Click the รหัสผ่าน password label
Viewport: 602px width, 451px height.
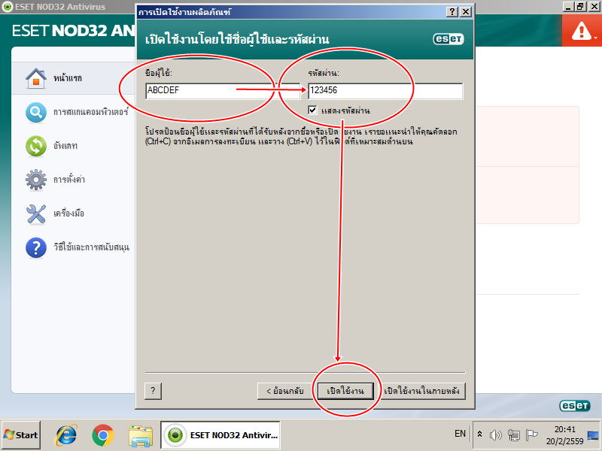(x=324, y=73)
